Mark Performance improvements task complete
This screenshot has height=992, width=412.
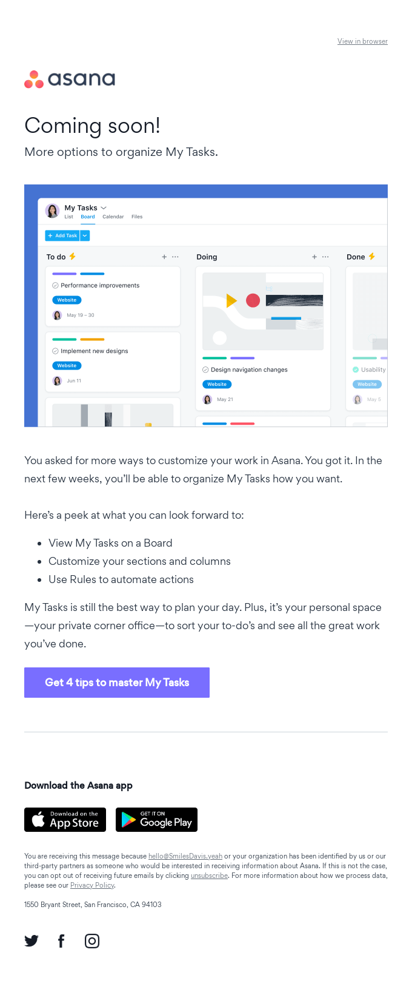tap(55, 285)
